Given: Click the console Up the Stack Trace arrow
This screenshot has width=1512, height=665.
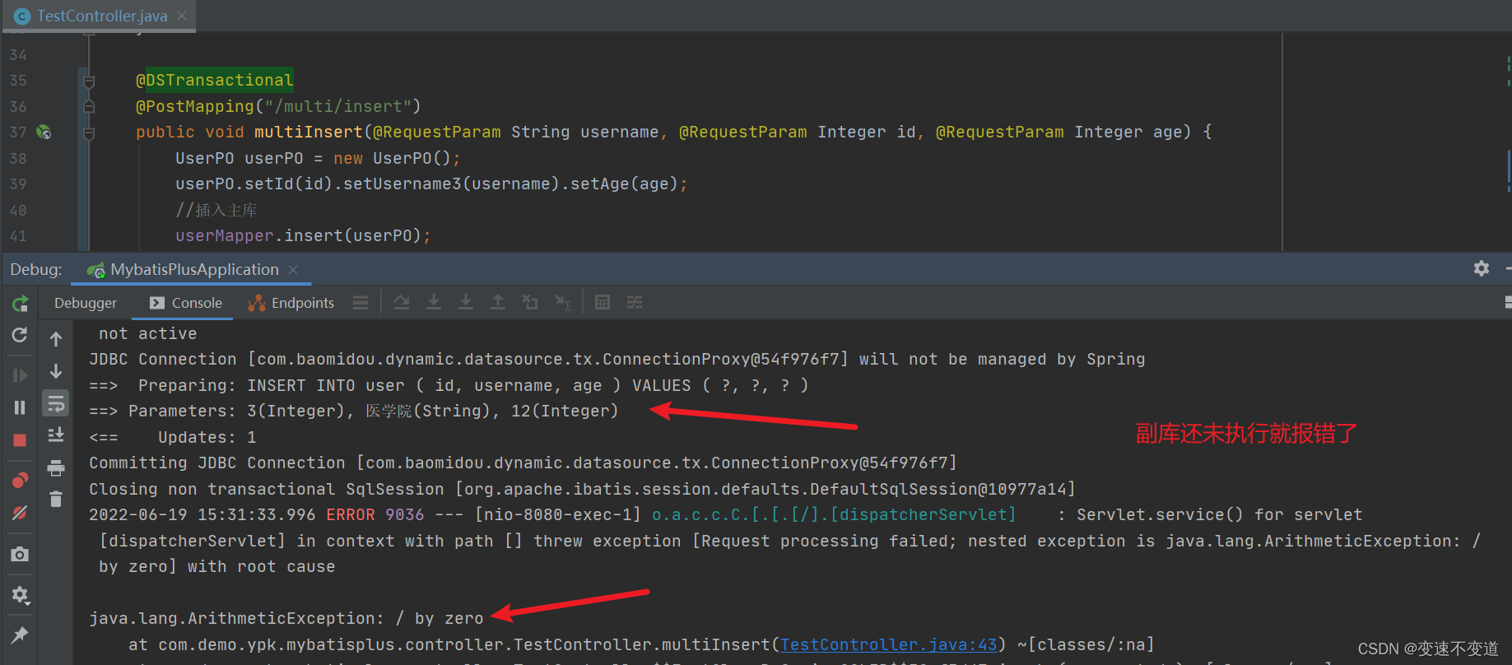Looking at the screenshot, I should click(56, 338).
